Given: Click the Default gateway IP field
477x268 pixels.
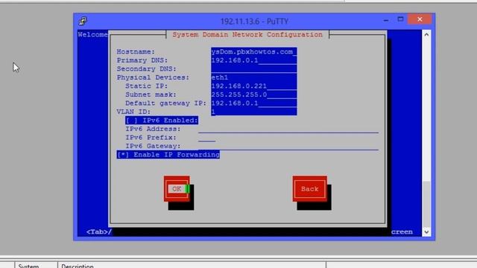Looking at the screenshot, I should tap(254, 103).
